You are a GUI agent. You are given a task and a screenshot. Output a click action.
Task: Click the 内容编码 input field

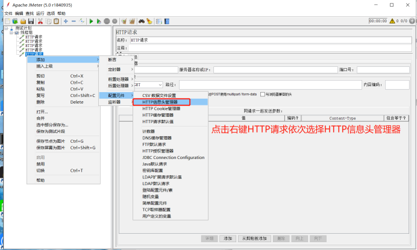[x=397, y=85]
